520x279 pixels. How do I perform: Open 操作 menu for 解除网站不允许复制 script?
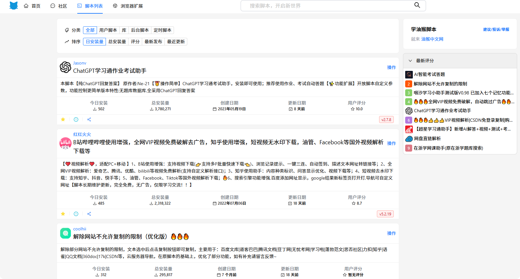click(x=392, y=233)
